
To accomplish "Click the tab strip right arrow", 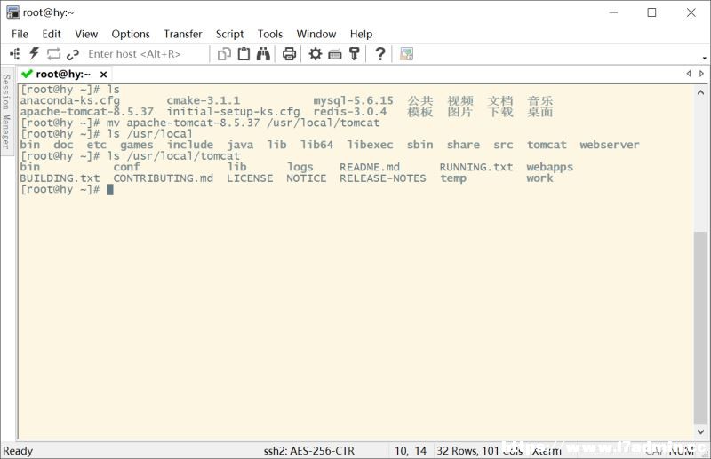I will [701, 74].
